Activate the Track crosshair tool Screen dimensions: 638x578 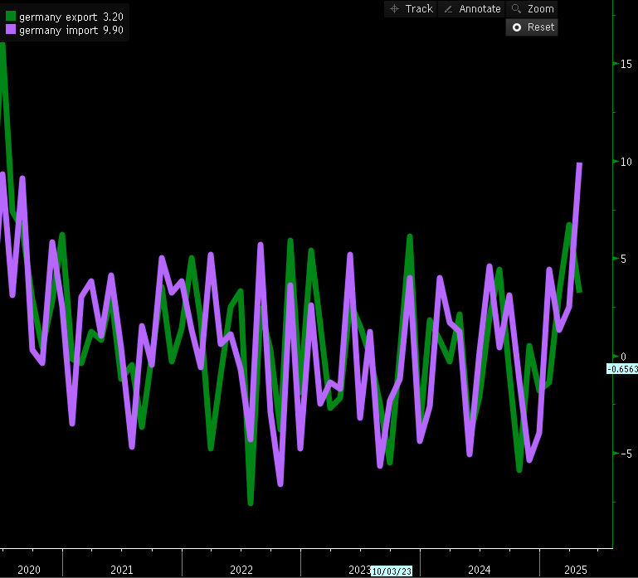pos(410,9)
